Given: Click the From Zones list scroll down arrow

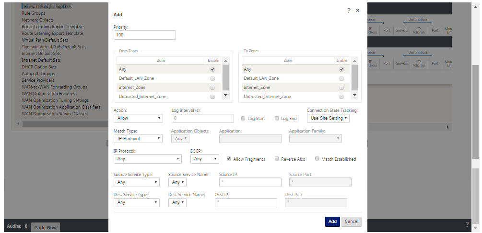Looking at the screenshot, I should click(225, 95).
